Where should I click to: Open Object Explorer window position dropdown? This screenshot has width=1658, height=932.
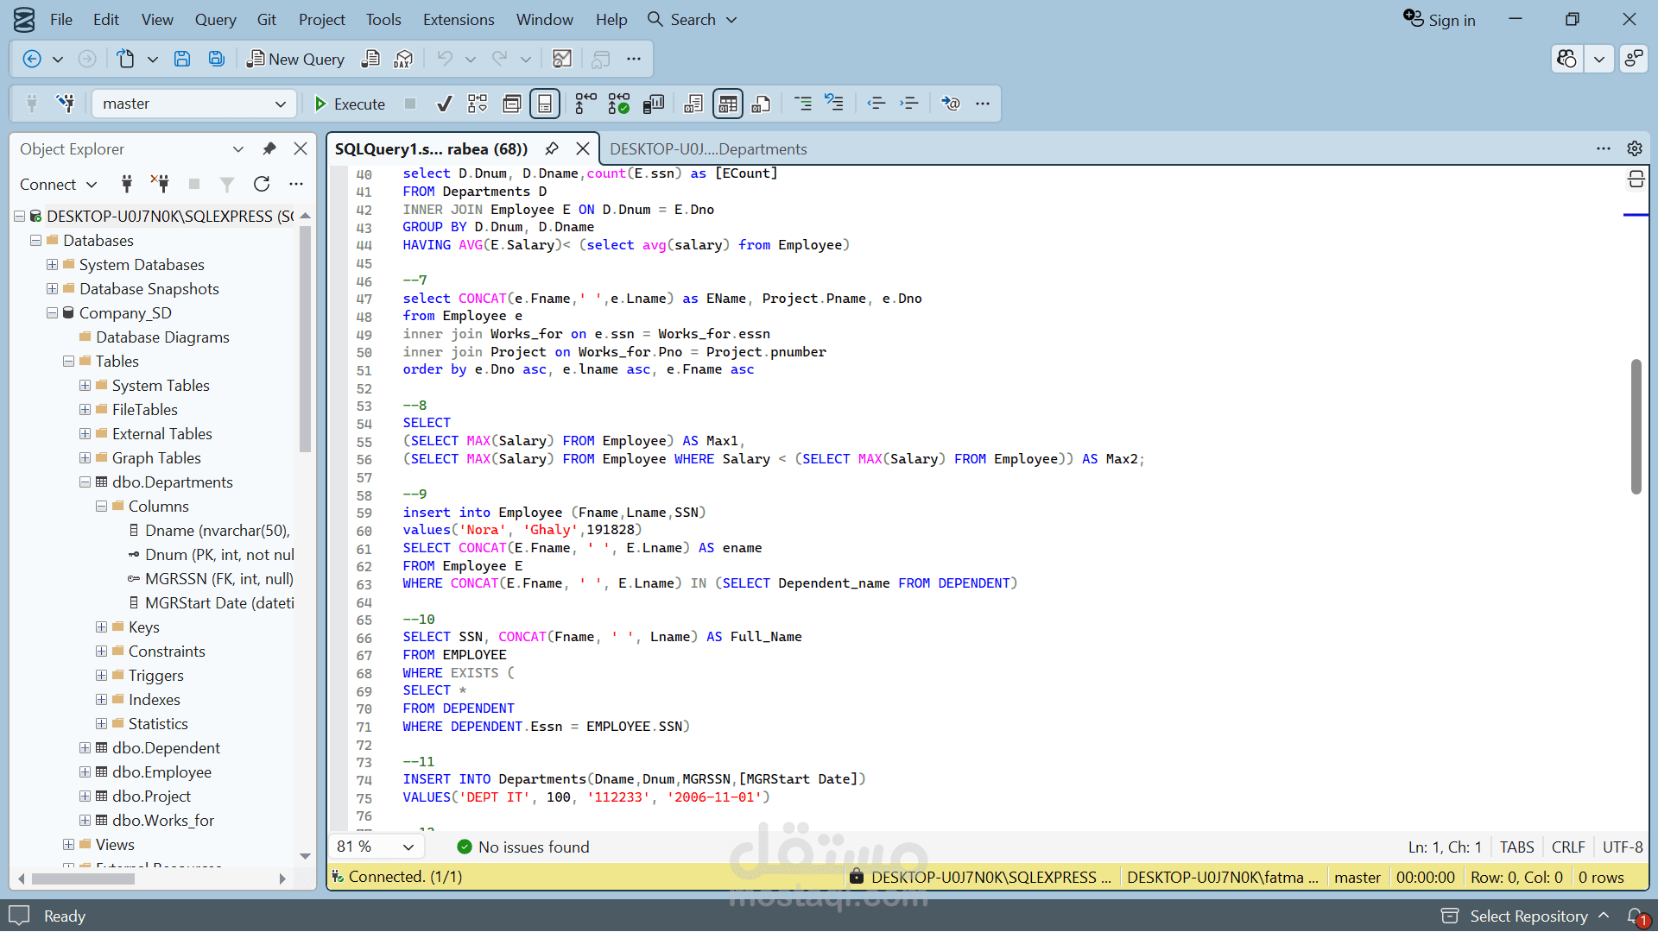point(238,148)
